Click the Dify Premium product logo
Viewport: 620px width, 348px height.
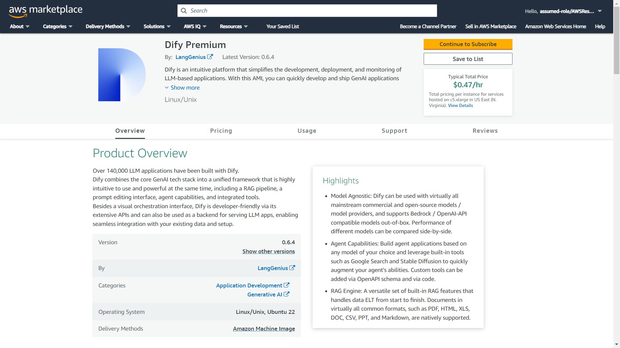(x=122, y=75)
